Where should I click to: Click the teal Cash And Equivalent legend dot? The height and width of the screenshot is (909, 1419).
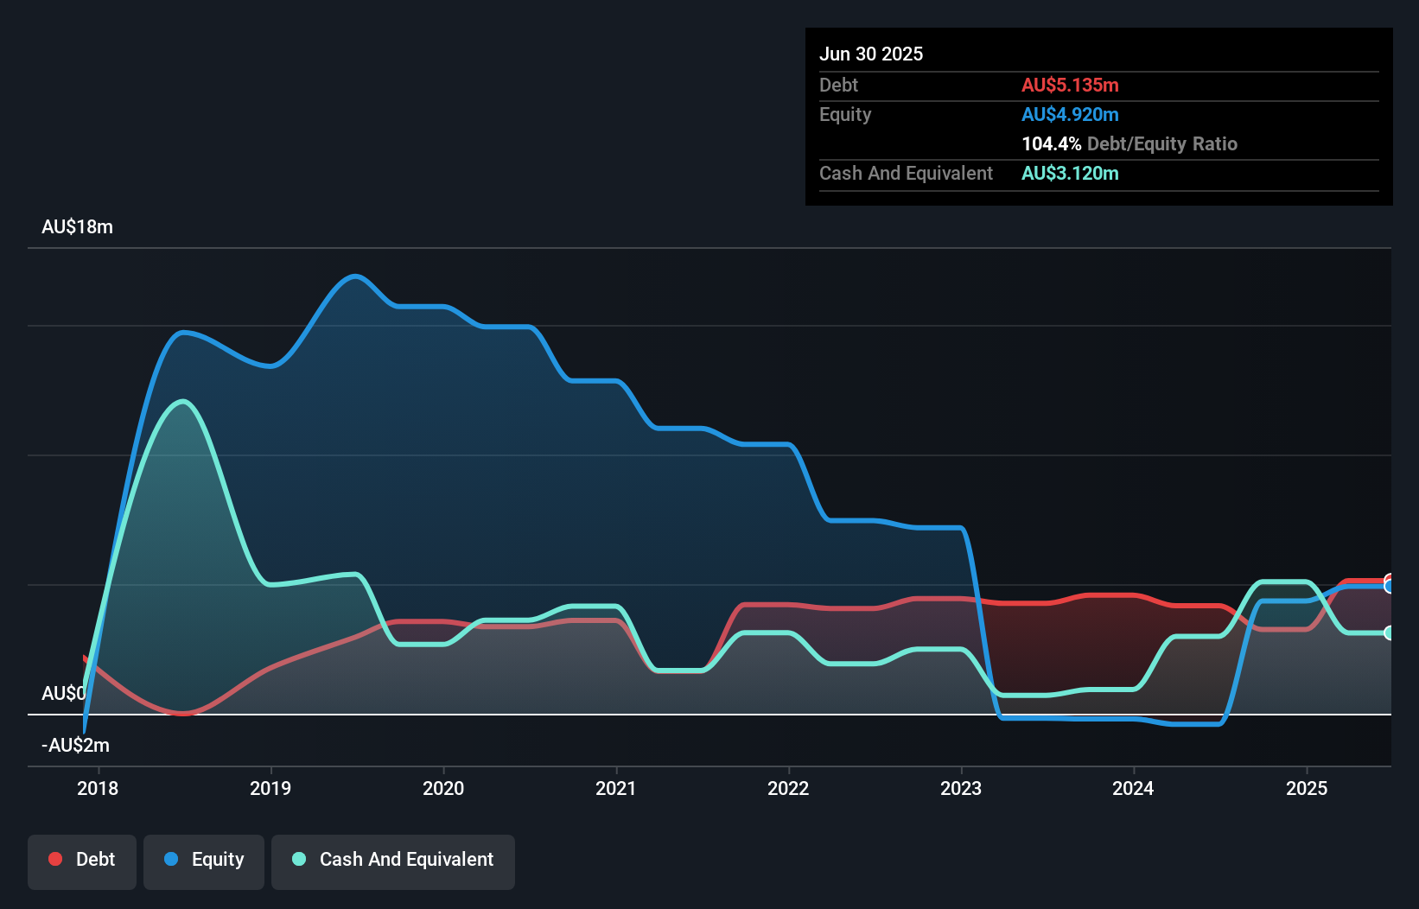pyautogui.click(x=299, y=859)
